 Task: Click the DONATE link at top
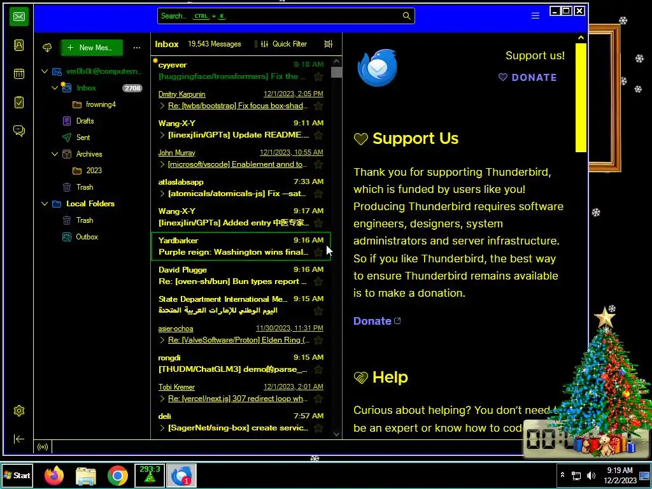pyautogui.click(x=527, y=77)
